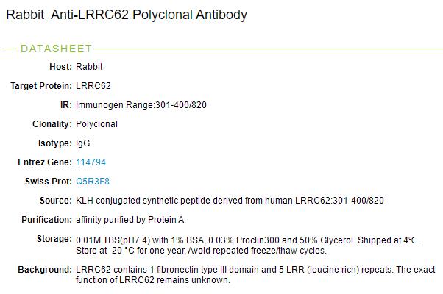Click the Swiss Prot field label
The height and width of the screenshot is (294, 443).
48,182
